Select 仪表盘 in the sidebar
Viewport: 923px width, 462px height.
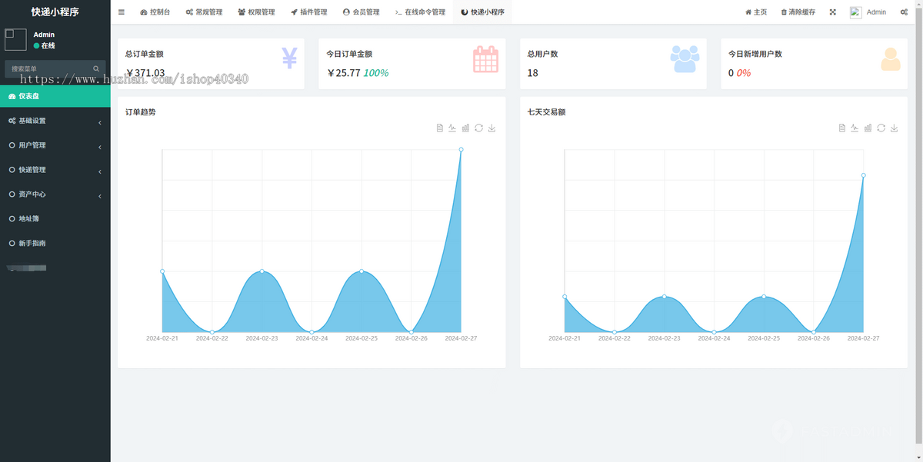[55, 96]
